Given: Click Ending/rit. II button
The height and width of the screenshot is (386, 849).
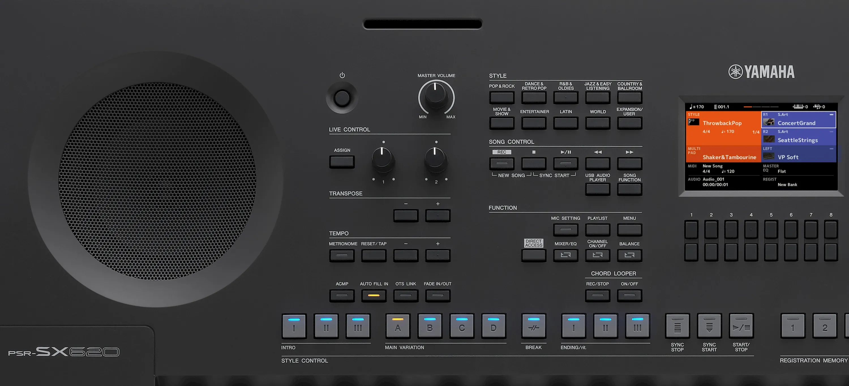Looking at the screenshot, I should click(605, 326).
